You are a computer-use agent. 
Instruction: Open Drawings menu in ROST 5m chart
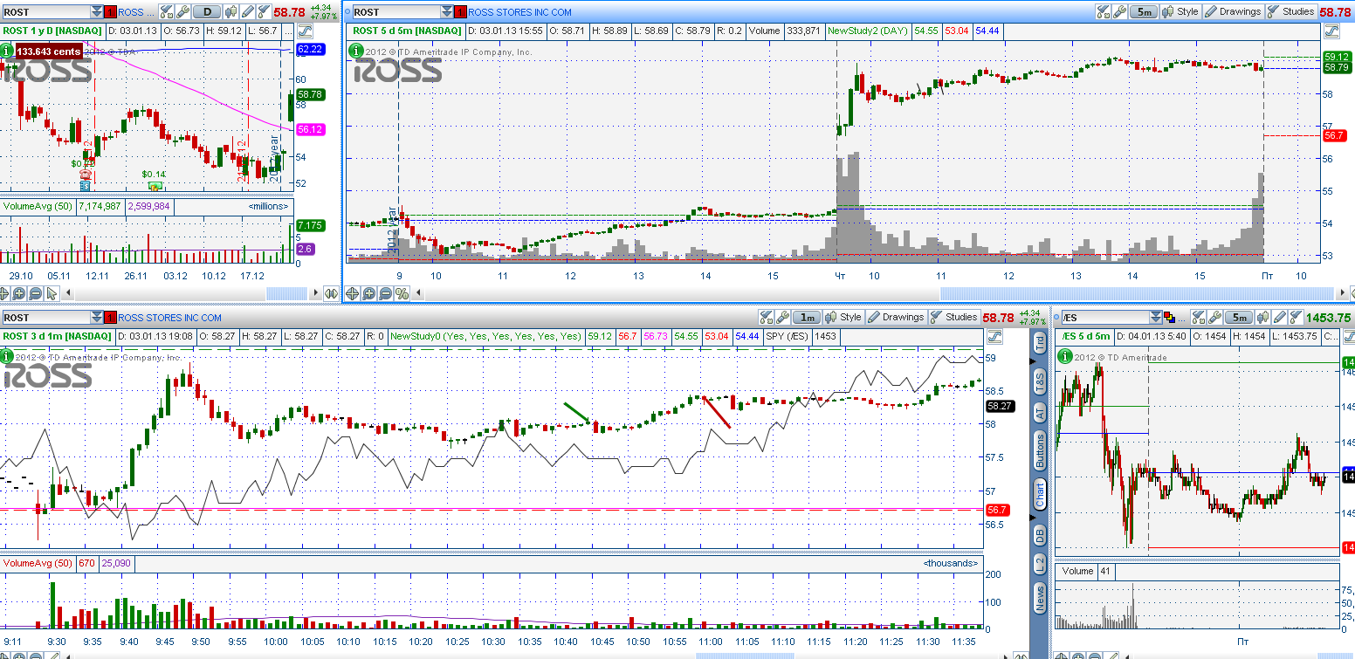click(x=1233, y=12)
